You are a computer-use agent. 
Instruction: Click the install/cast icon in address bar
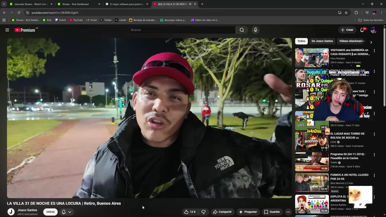340,13
